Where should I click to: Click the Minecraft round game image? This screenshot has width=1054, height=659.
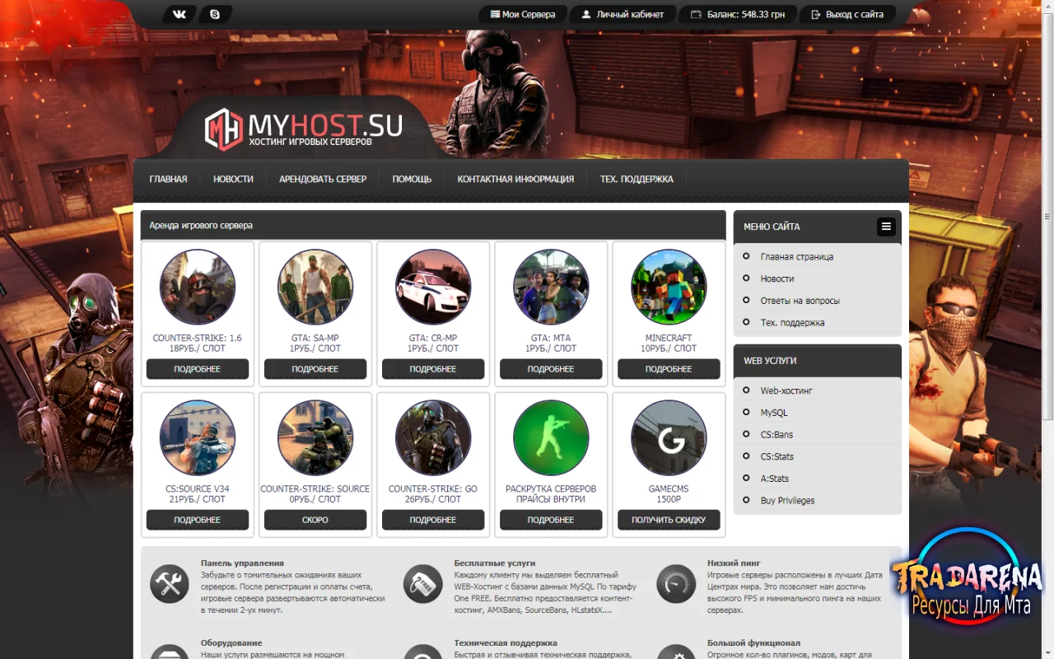pos(669,287)
